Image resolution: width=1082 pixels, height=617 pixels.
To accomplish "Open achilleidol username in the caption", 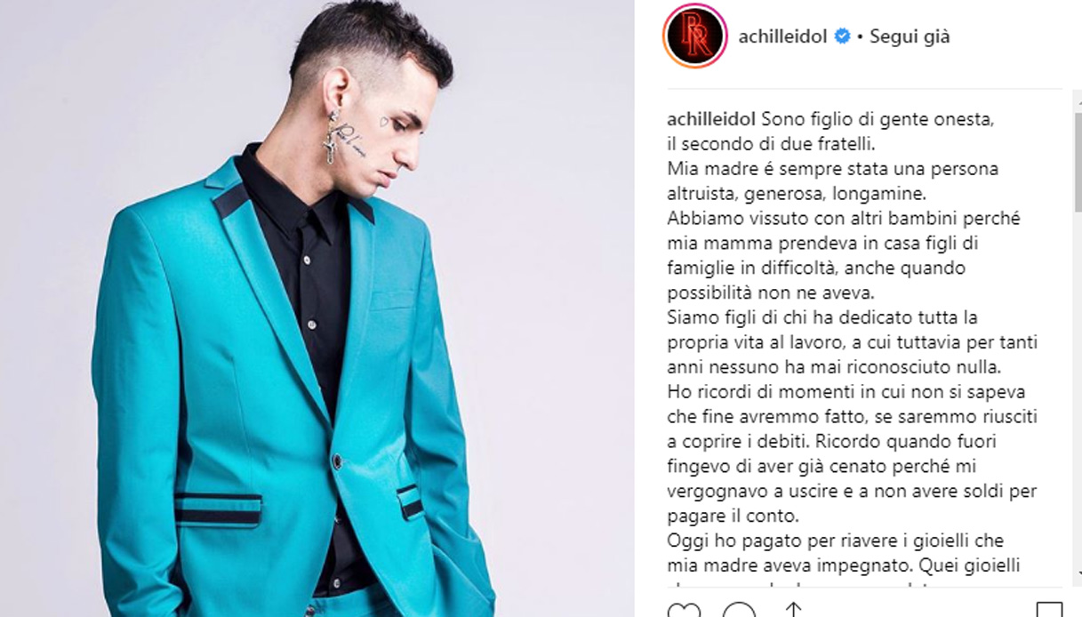I will [711, 119].
